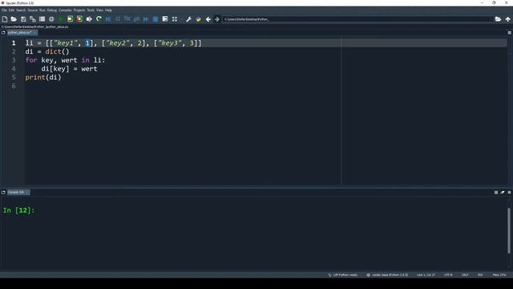This screenshot has height=289, width=513.
Task: Open the Tools menu
Action: pyautogui.click(x=91, y=10)
